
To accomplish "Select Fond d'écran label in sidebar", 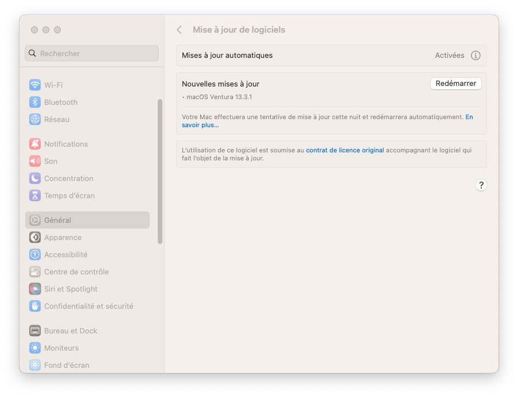I will pos(67,365).
